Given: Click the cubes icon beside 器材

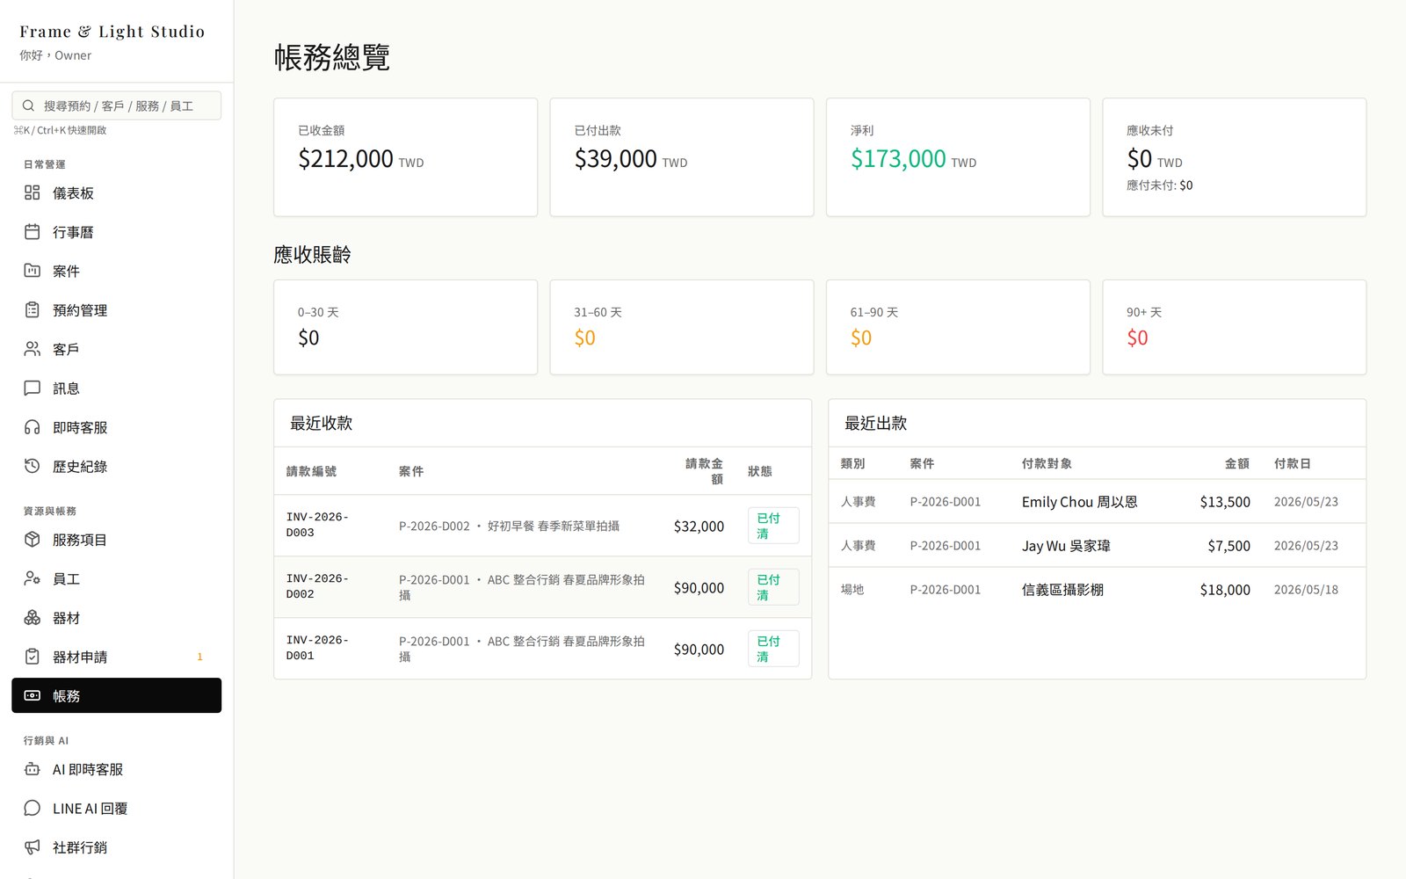Looking at the screenshot, I should 33,618.
